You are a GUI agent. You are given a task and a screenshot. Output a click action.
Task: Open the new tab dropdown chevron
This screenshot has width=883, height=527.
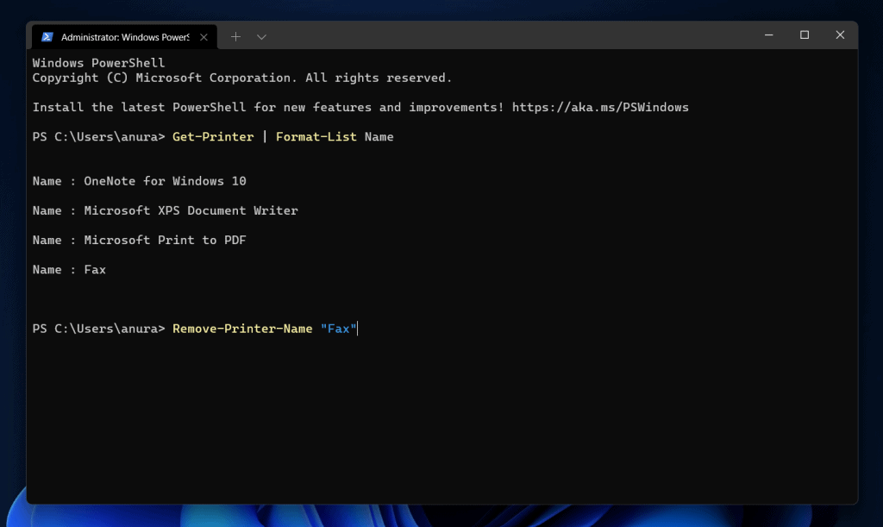[260, 36]
